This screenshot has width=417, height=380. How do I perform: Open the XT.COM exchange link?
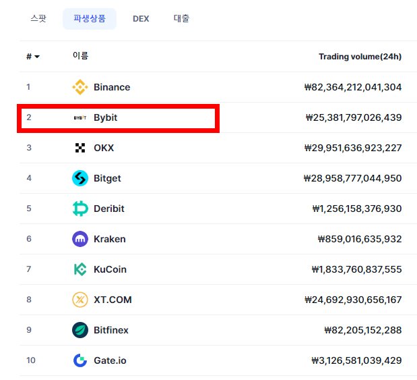coord(113,300)
